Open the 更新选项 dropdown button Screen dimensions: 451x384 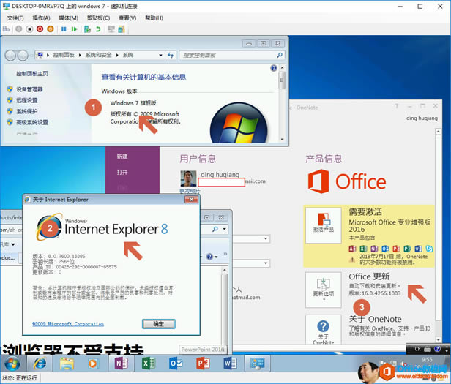click(x=324, y=290)
